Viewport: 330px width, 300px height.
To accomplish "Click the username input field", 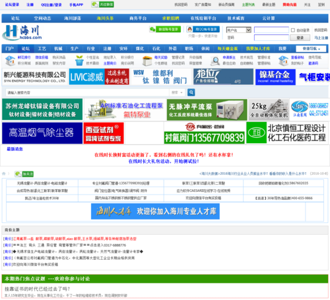I will [x=271, y=30].
